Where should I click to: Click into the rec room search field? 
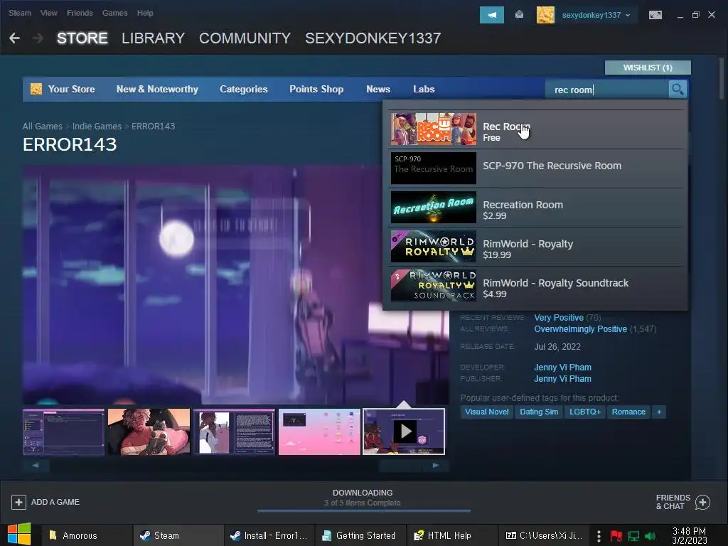tap(606, 89)
